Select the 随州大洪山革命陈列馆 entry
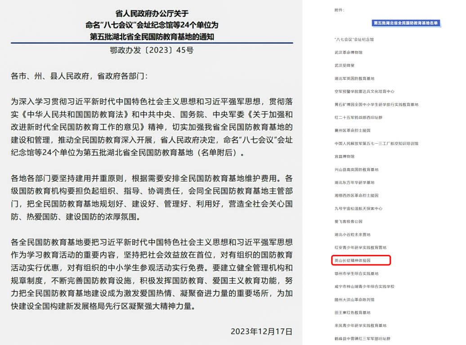466x345 pixels. tap(354, 300)
